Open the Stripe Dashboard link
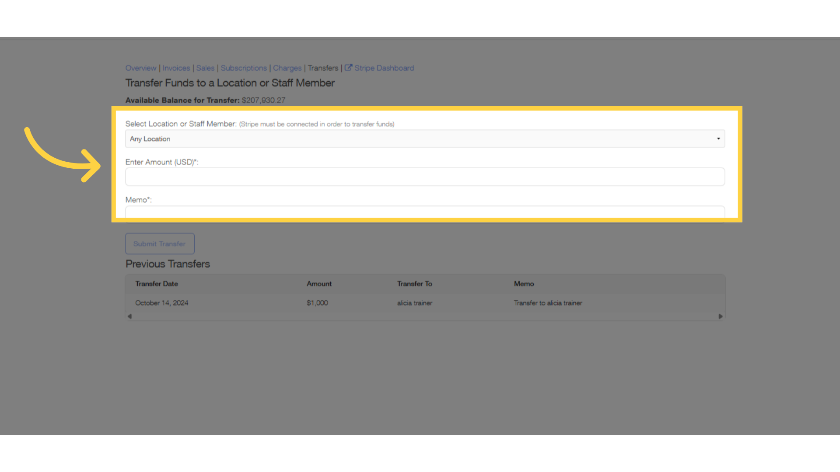This screenshot has width=840, height=472. pyautogui.click(x=384, y=68)
